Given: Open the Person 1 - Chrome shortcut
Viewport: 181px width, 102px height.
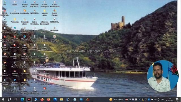Looking at the screenshot, I should (5, 47).
